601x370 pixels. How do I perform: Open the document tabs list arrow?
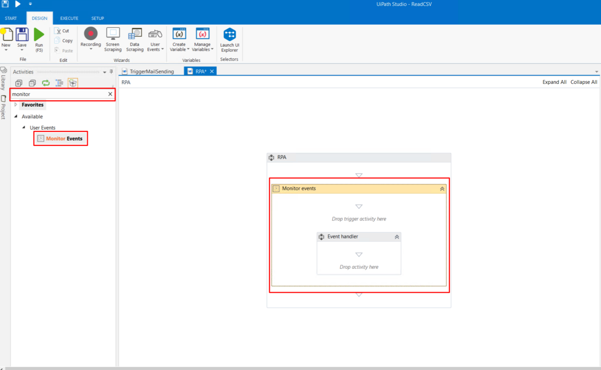[x=597, y=72]
